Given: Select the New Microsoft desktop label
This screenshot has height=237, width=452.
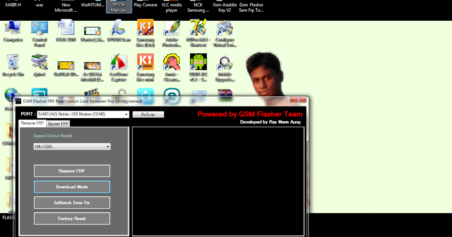Looking at the screenshot, I should click(66, 8).
